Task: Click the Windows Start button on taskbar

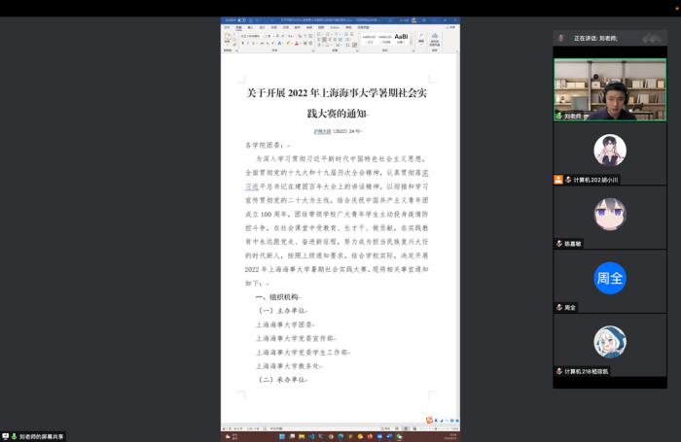Action: coord(282,436)
